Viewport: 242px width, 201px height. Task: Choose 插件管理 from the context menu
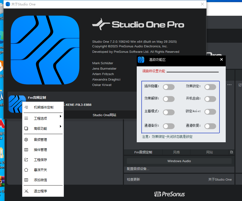coord(43,150)
